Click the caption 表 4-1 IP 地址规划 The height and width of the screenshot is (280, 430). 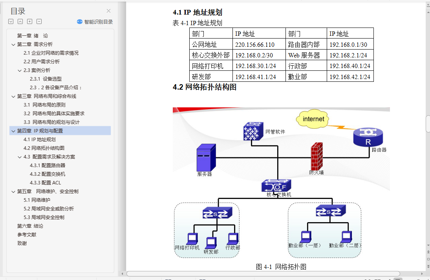coord(197,23)
